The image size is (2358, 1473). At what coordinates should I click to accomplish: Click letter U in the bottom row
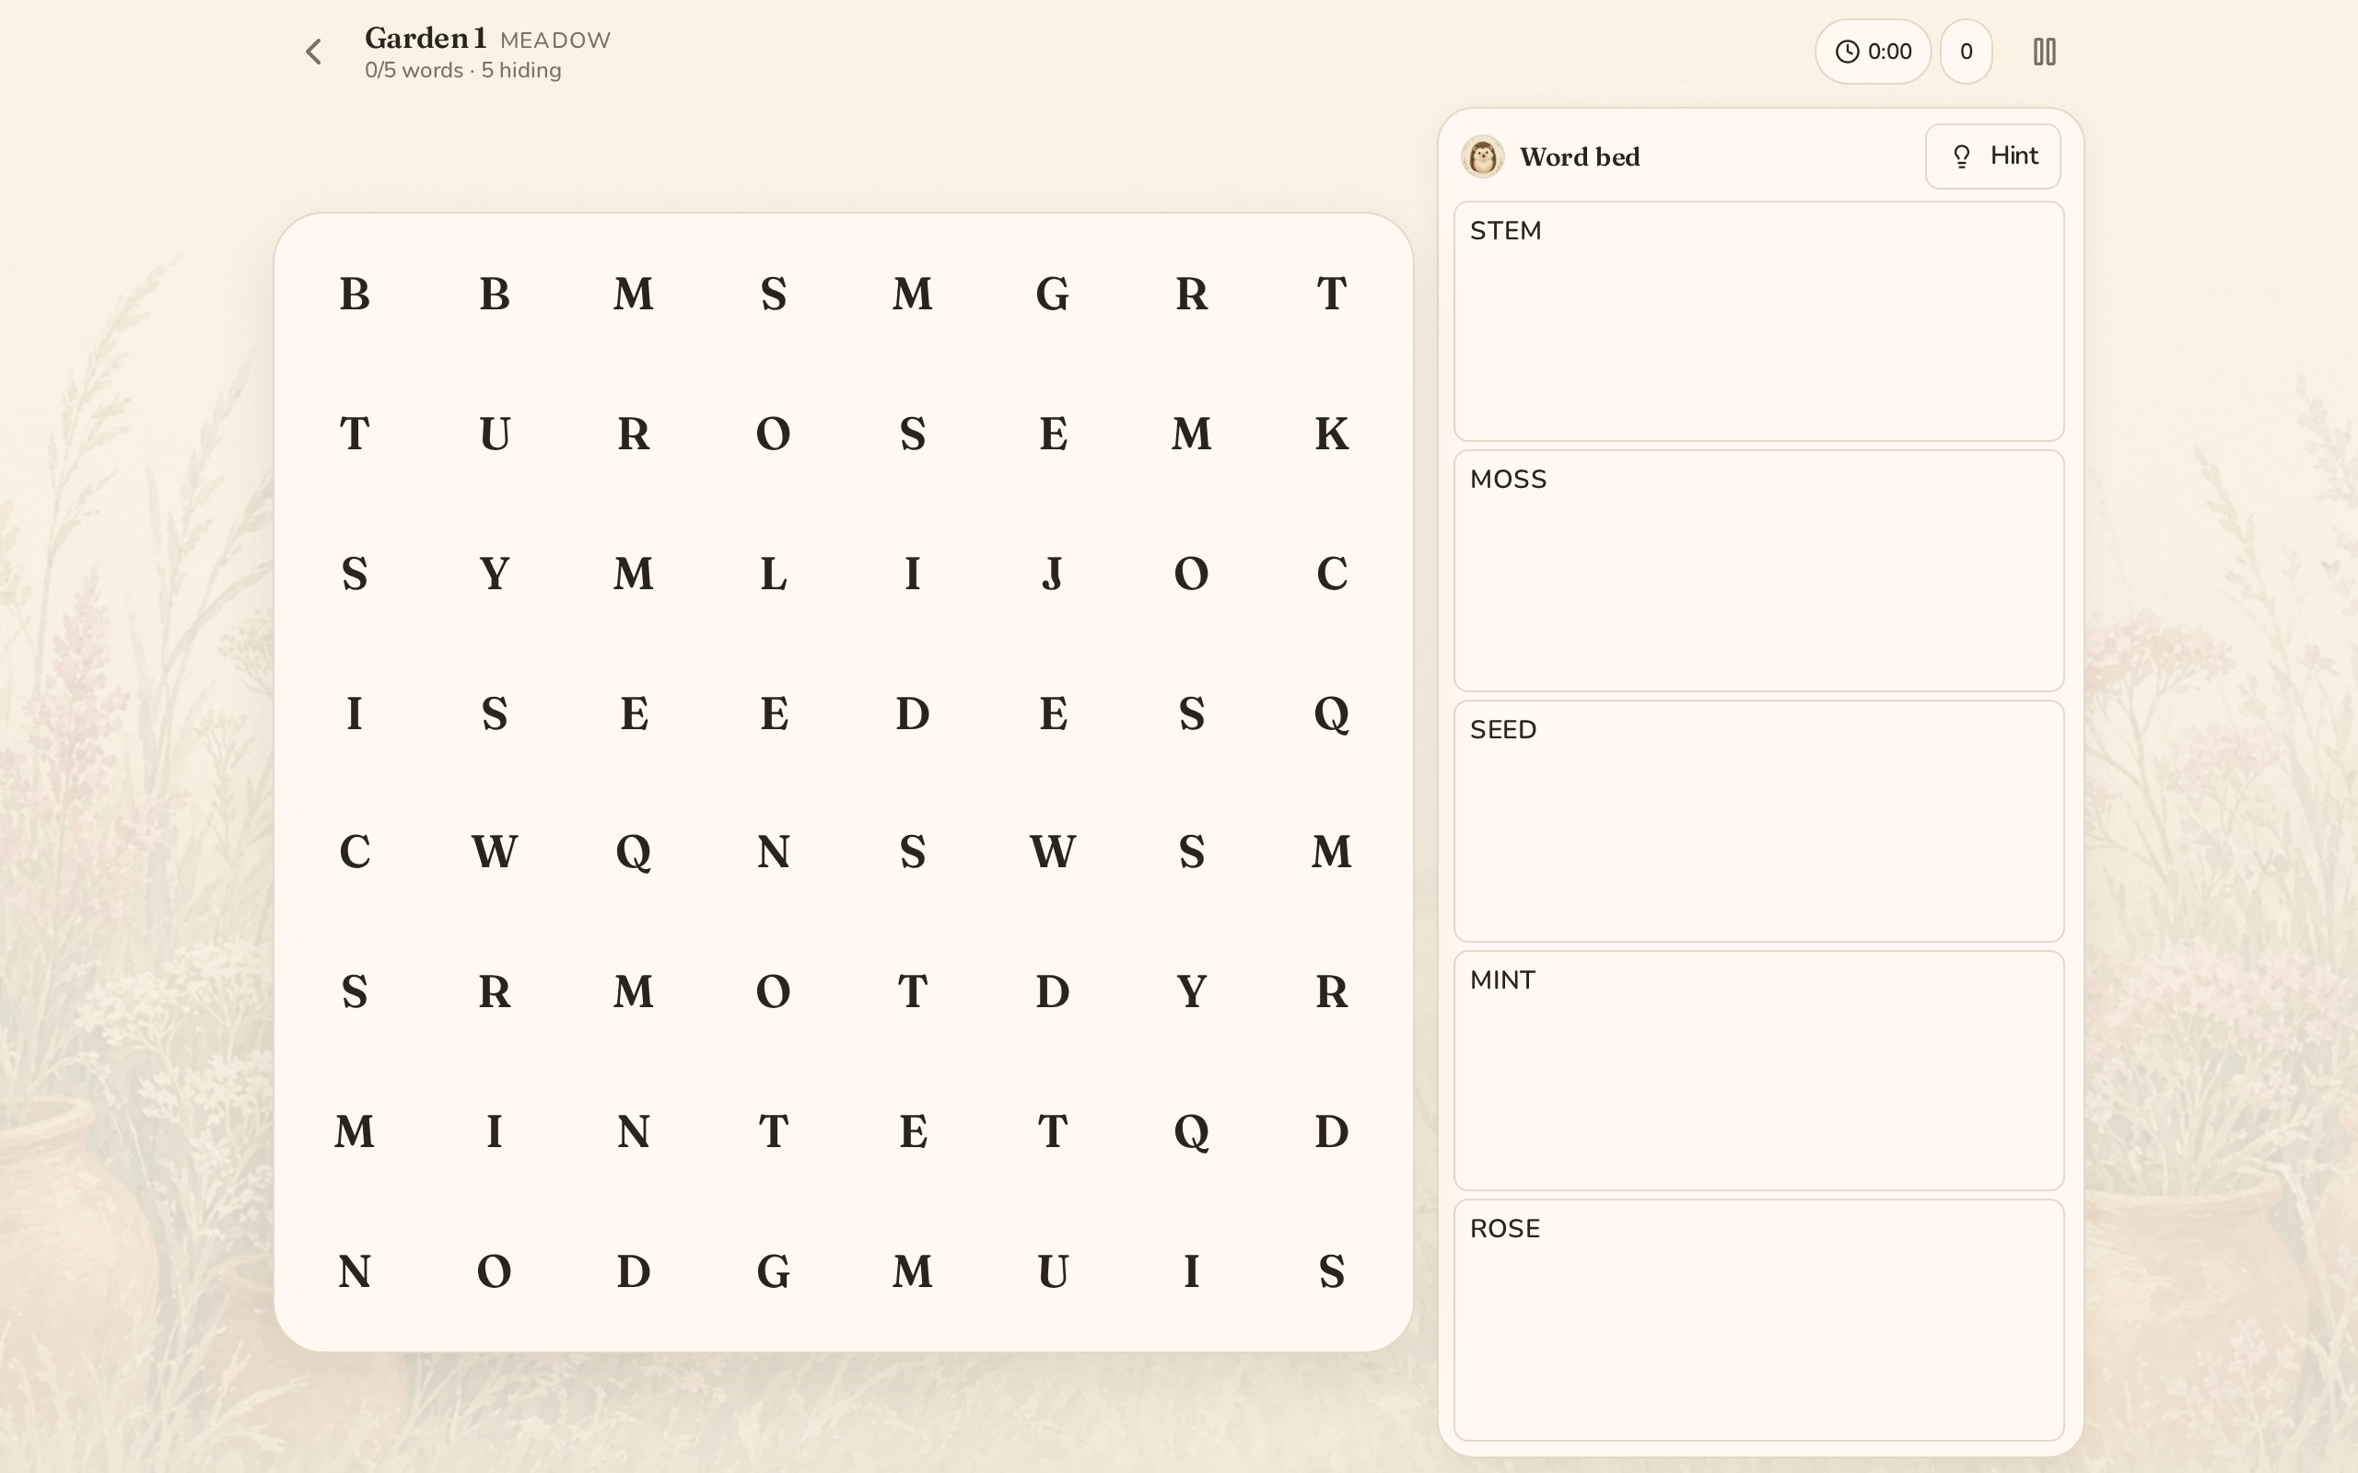(1052, 1271)
